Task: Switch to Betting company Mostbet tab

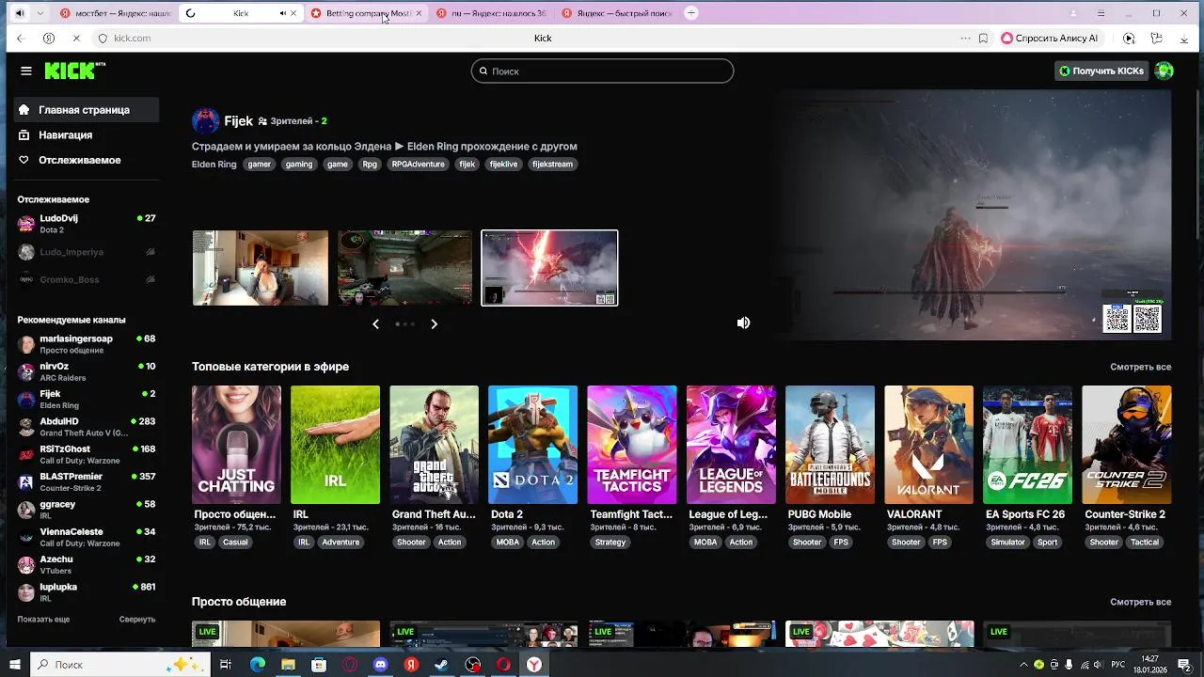Action: [367, 13]
